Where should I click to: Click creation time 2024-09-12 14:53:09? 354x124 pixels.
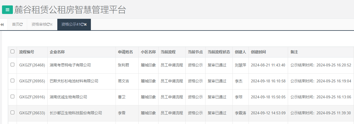point(268,113)
